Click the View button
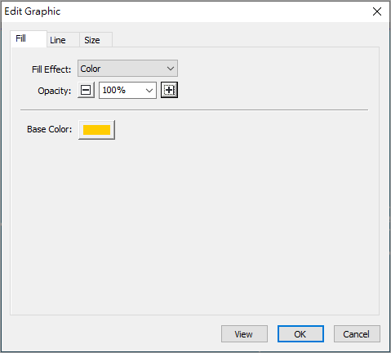The image size is (391, 353). [244, 333]
